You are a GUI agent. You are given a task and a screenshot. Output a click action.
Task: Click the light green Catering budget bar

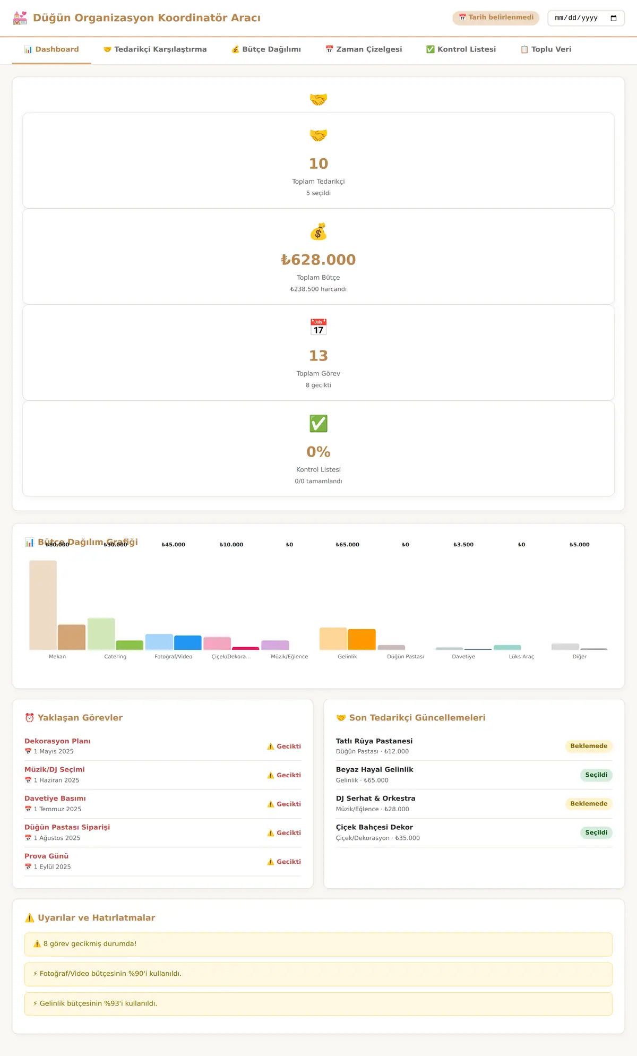click(101, 634)
